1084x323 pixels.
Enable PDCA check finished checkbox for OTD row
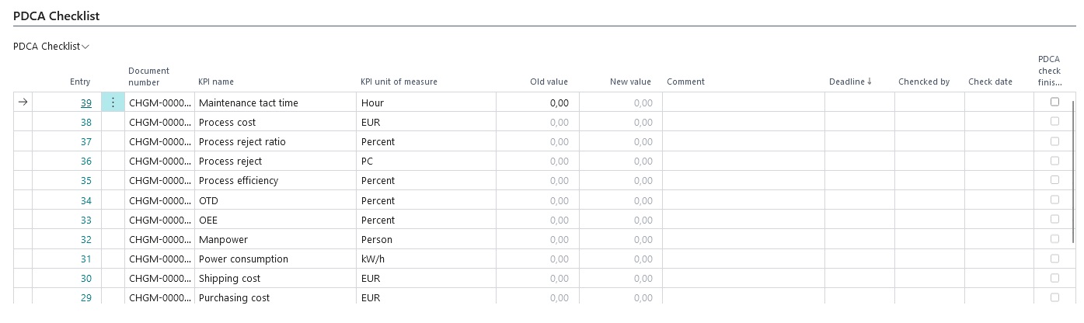tap(1054, 200)
